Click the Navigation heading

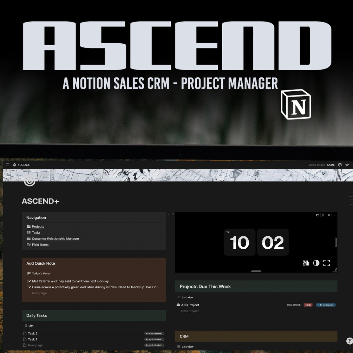click(36, 218)
